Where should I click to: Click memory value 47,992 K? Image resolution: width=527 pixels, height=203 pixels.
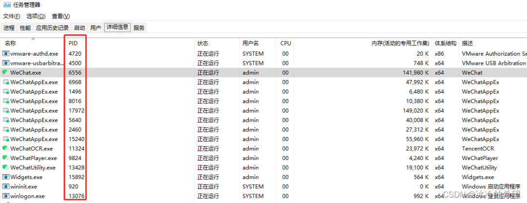[x=417, y=82]
